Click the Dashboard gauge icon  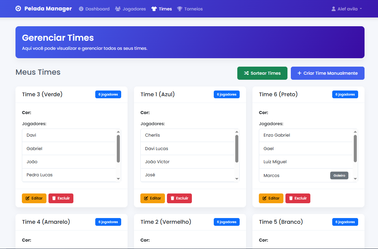click(x=81, y=9)
